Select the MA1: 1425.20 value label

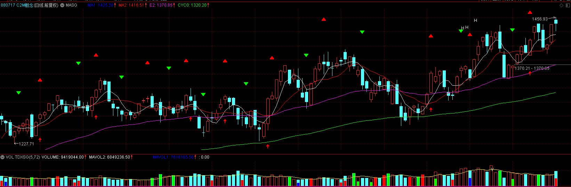[101, 6]
